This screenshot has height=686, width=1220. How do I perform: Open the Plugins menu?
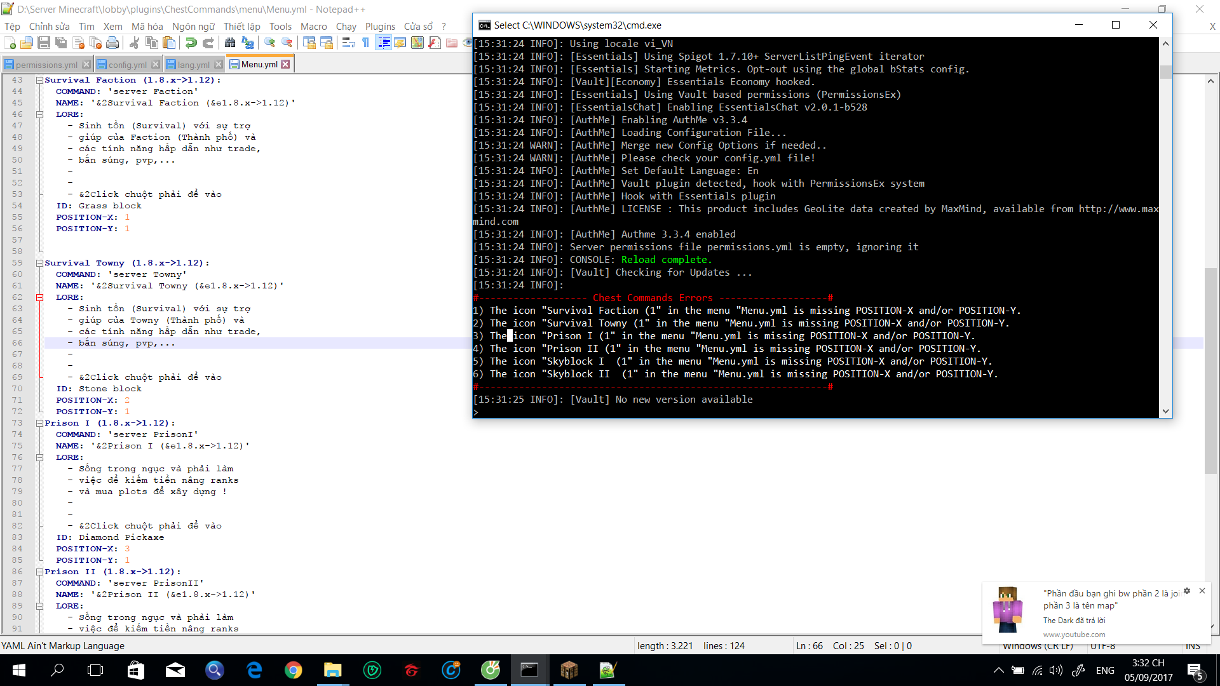[380, 26]
